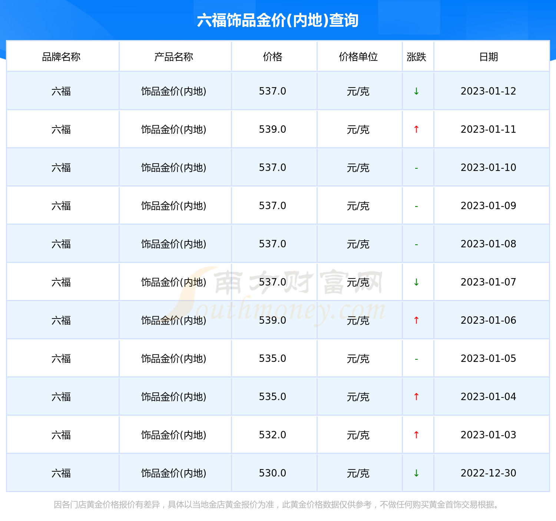This screenshot has height=521, width=556.
Task: Click the dash indicator for 2023-01-10
Action: (x=416, y=168)
